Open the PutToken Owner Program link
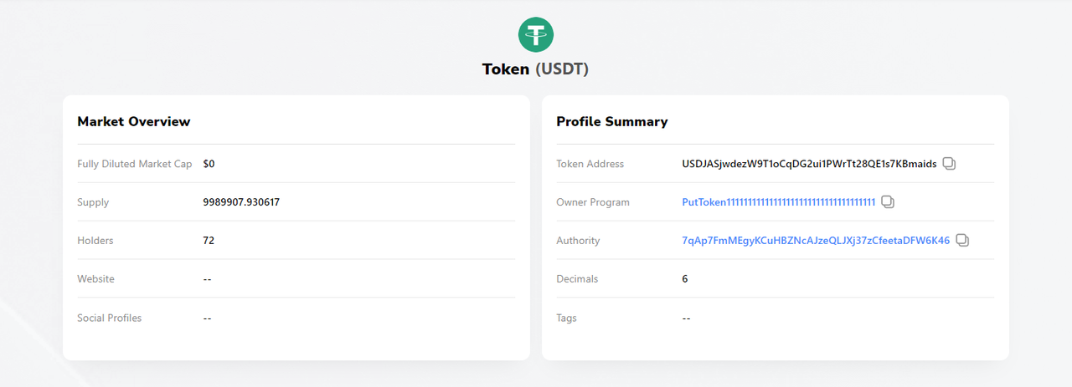This screenshot has width=1072, height=387. tap(778, 202)
